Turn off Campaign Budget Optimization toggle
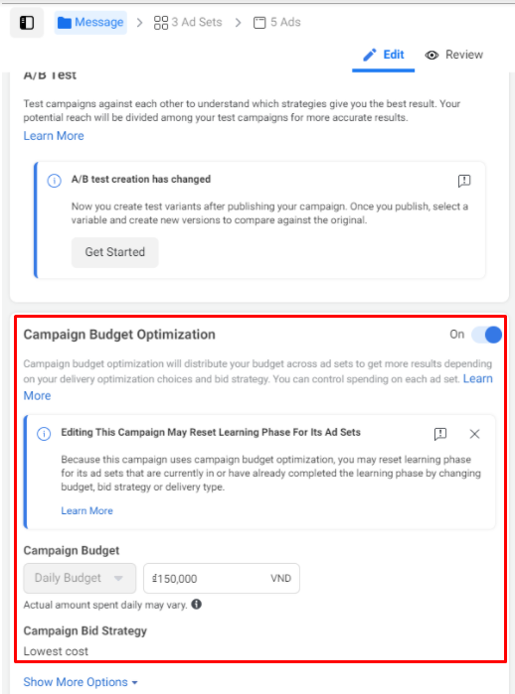515x694 pixels. coord(486,335)
